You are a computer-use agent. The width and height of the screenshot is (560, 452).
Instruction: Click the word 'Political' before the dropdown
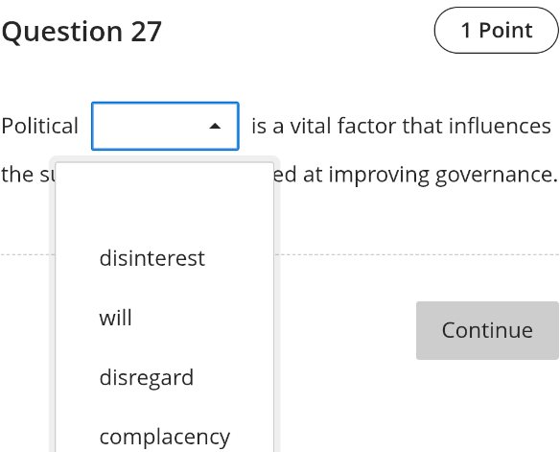coord(39,126)
